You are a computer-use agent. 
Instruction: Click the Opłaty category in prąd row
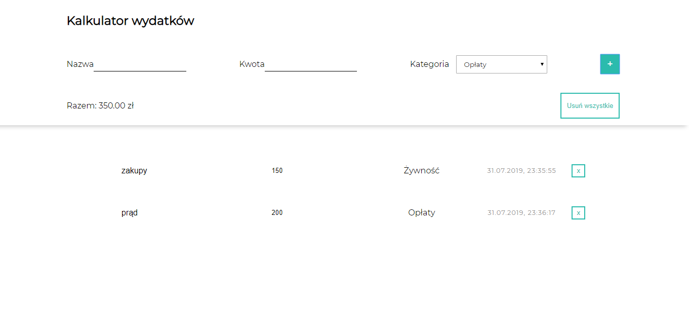[422, 213]
